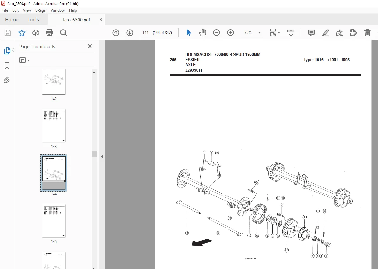Click the Type: 1616 text
The height and width of the screenshot is (269, 378).
click(x=313, y=60)
